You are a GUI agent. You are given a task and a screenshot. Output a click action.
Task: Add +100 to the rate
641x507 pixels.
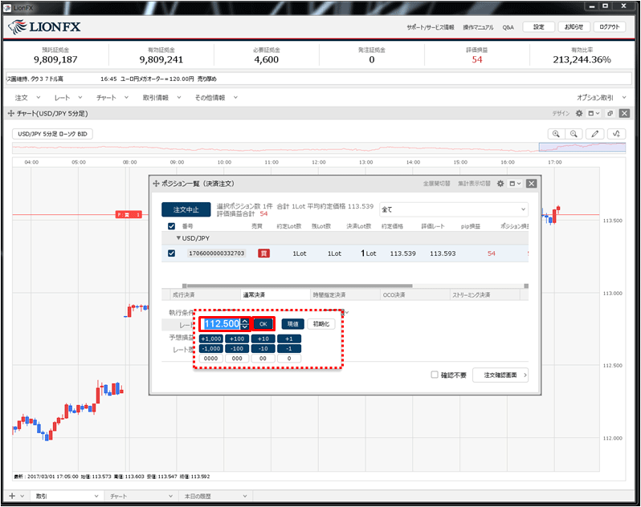[237, 339]
